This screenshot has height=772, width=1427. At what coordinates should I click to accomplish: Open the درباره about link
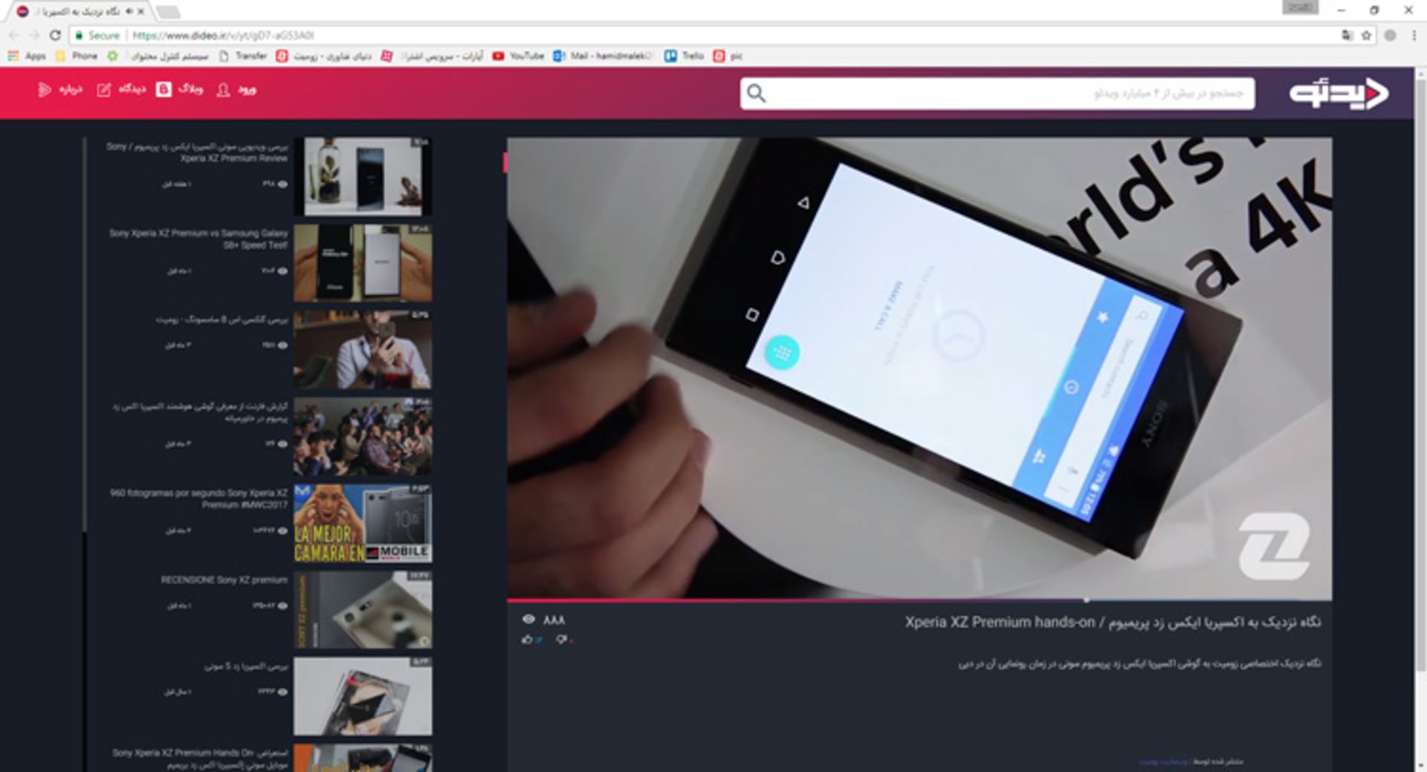pos(71,90)
